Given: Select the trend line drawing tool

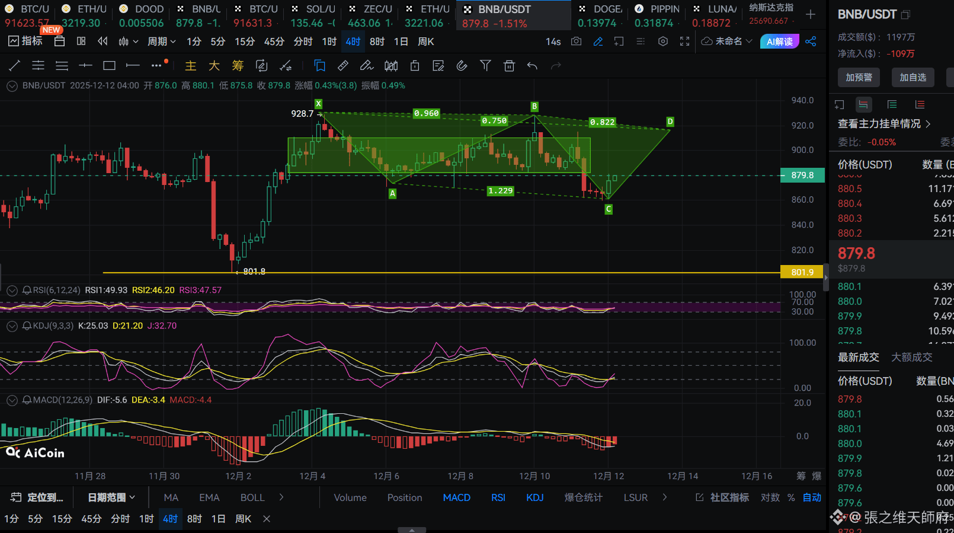Looking at the screenshot, I should tap(15, 66).
